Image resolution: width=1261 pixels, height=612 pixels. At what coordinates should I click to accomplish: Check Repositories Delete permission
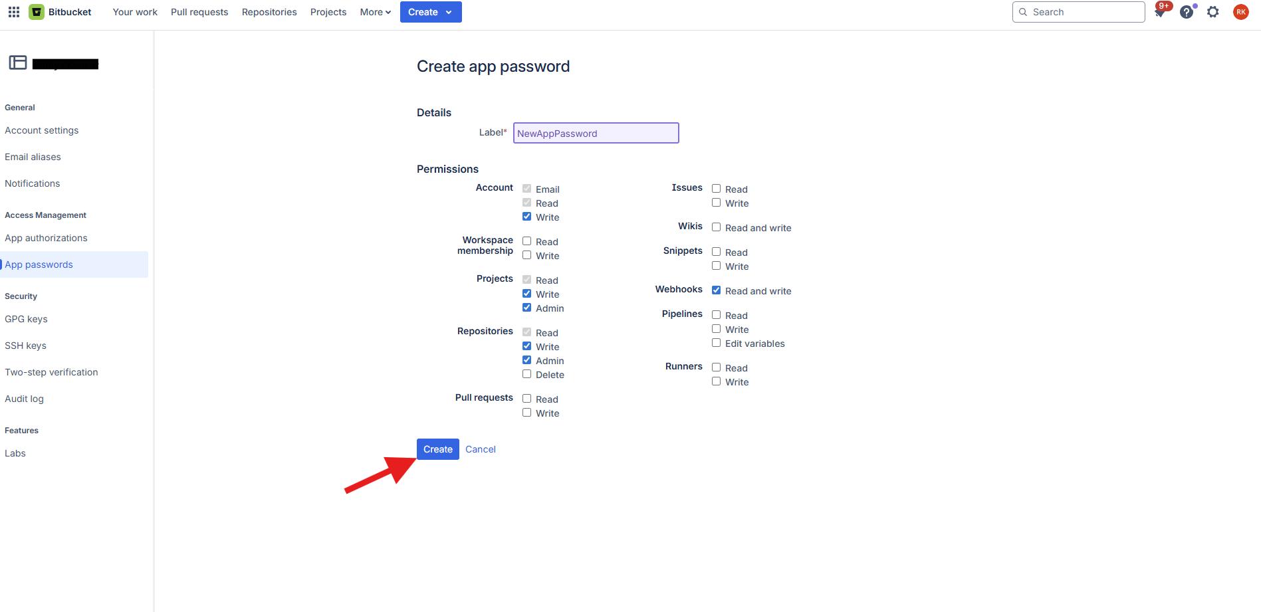526,374
